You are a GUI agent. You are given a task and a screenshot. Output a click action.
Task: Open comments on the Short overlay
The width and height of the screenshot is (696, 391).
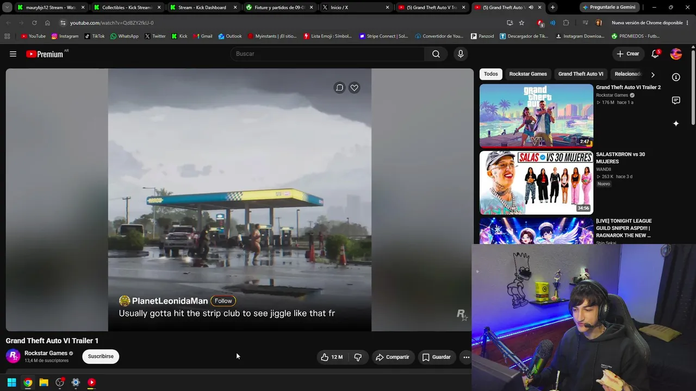pos(339,87)
